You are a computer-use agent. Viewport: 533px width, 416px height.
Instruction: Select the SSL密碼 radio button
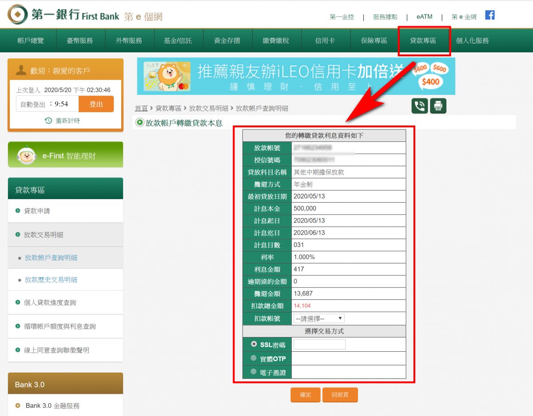pos(254,344)
